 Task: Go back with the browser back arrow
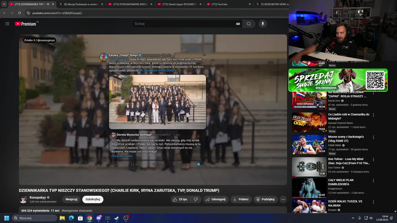click(5, 13)
